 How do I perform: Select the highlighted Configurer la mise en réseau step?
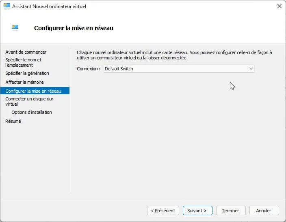pos(33,91)
